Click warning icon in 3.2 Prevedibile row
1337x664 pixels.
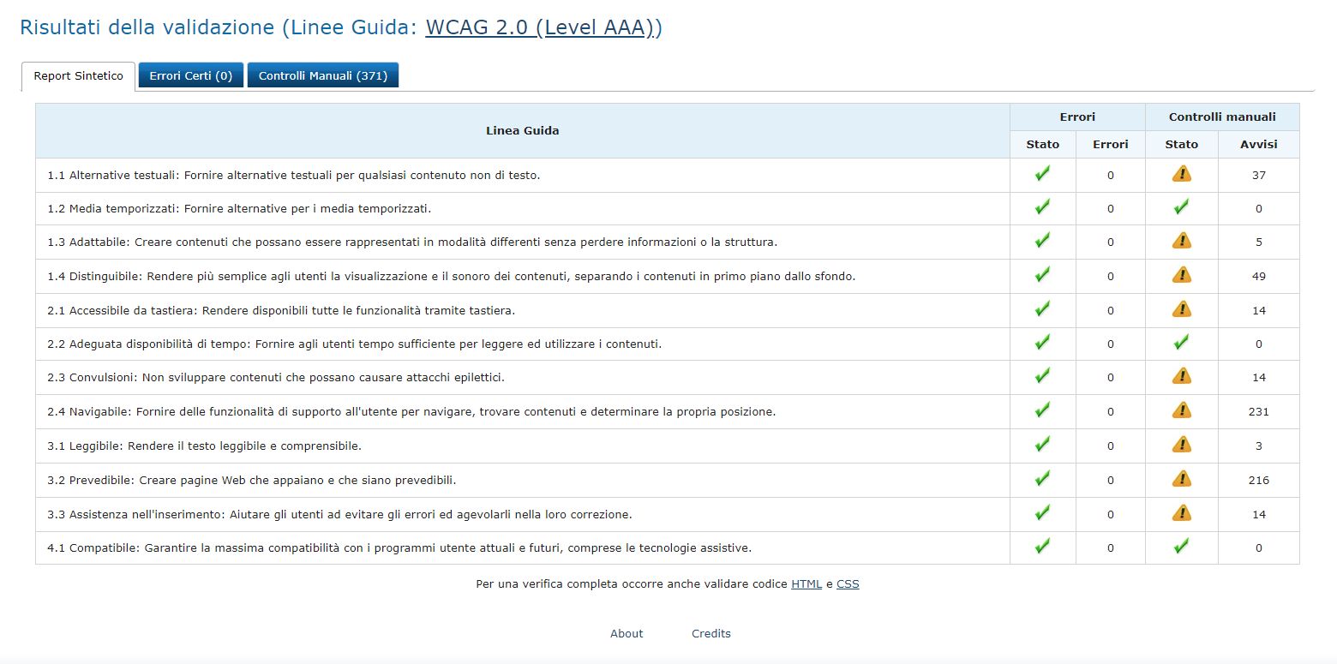1181,479
